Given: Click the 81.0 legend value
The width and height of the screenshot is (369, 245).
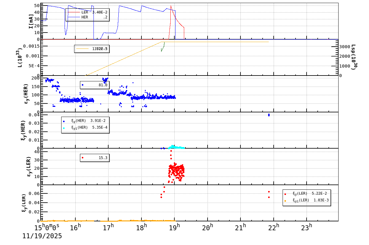Looking at the screenshot, I should (103, 85).
